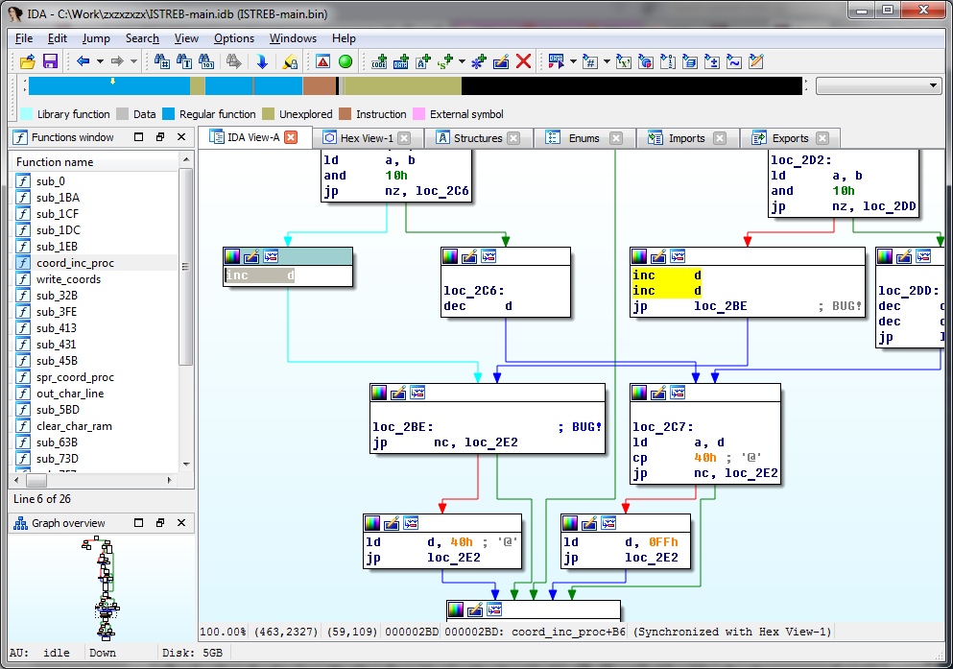The image size is (953, 669).
Task: Open the dropdown next to the # icon
Action: [608, 61]
